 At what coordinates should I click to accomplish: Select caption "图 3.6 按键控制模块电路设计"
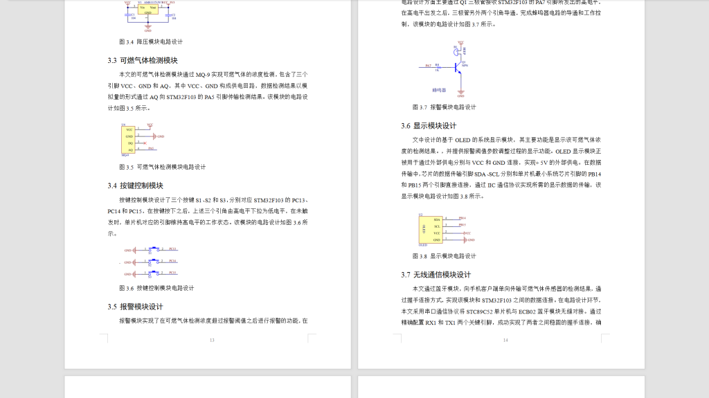(156, 288)
